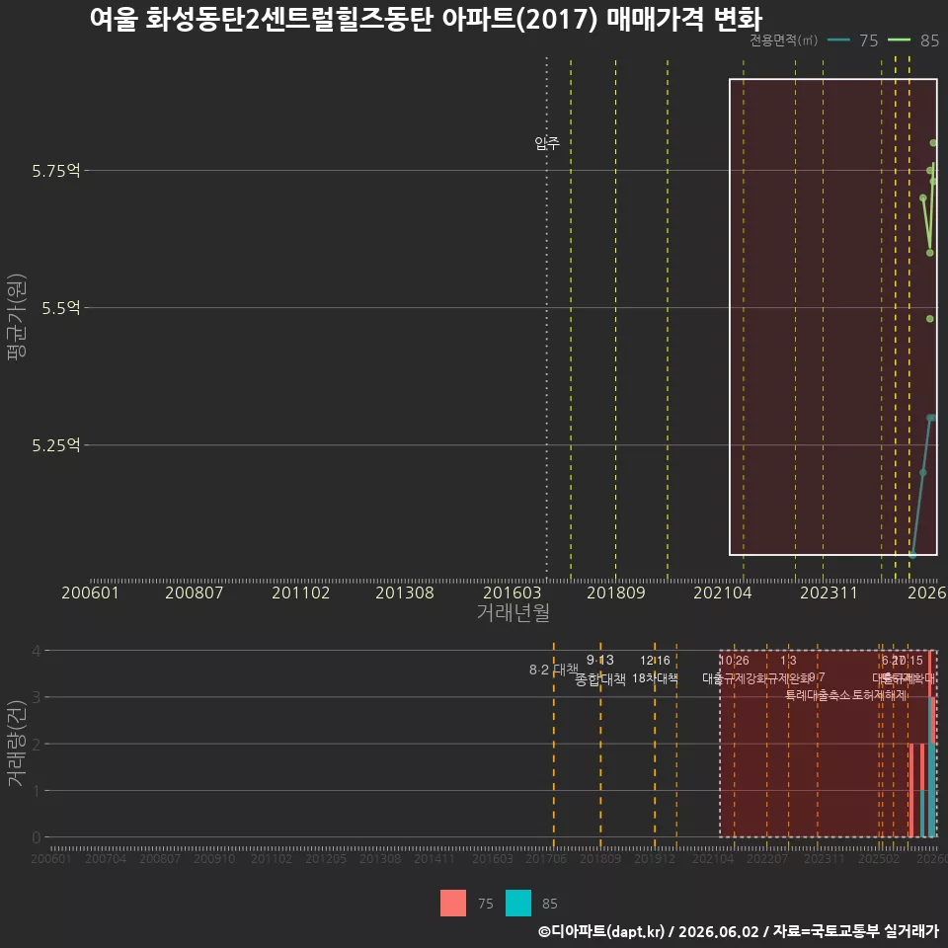The image size is (948, 948).
Task: Click 201308 on the price chart x-axis
Action: point(405,592)
